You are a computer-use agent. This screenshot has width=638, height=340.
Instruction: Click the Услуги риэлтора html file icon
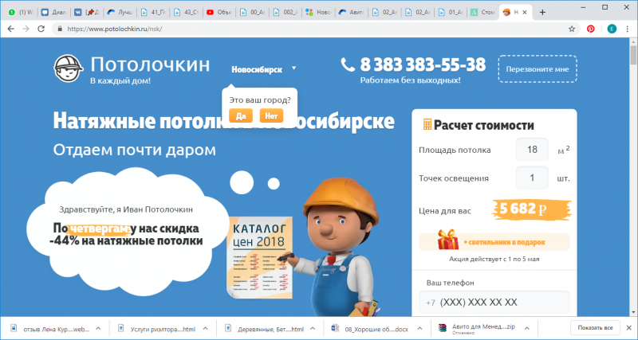point(121,327)
